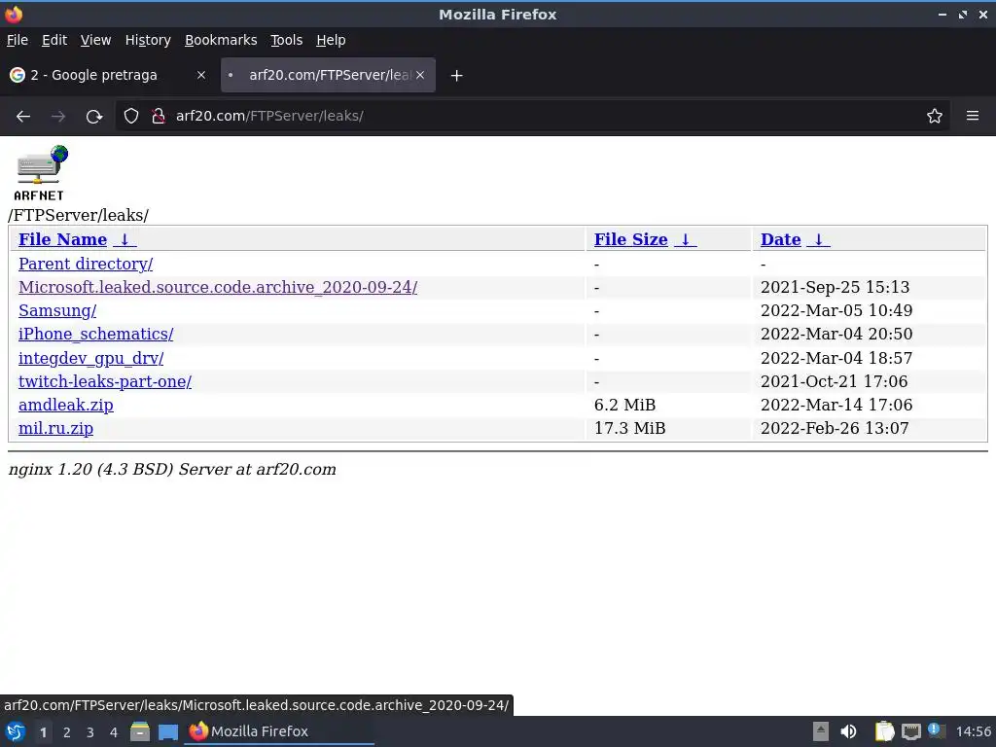Open the iPhone_schematics folder

96,335
